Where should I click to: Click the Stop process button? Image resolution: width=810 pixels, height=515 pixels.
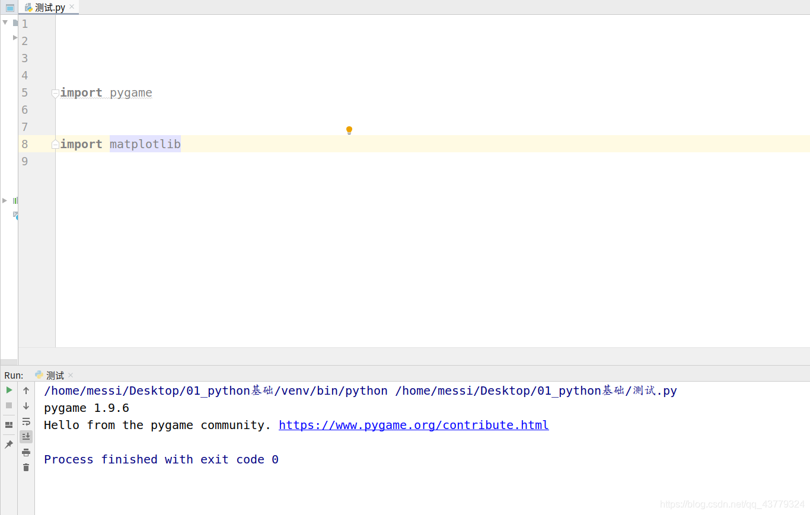[x=9, y=405]
